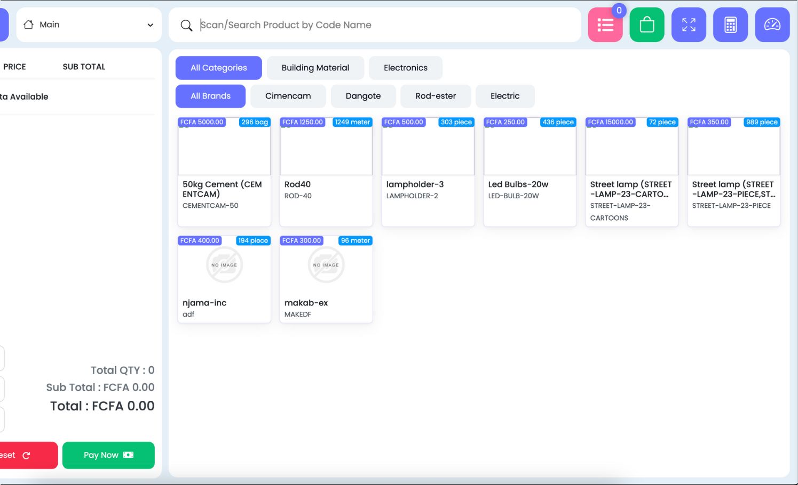
Task: Open the cart using the green shopping bag icon
Action: coord(646,25)
